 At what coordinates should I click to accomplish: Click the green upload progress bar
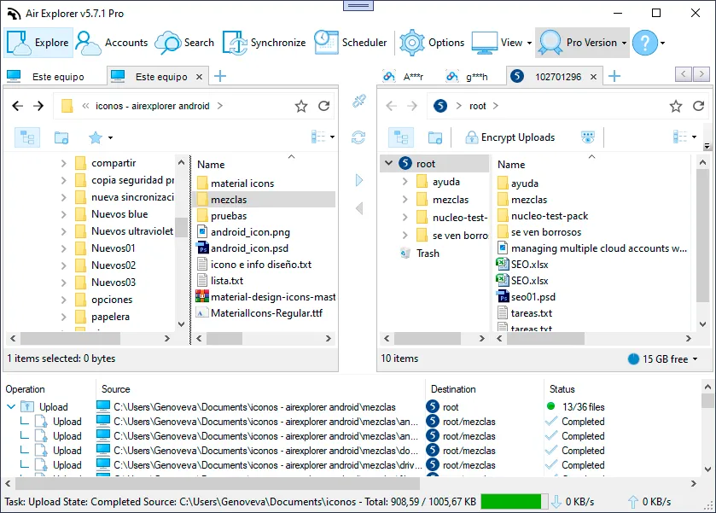[x=514, y=502]
